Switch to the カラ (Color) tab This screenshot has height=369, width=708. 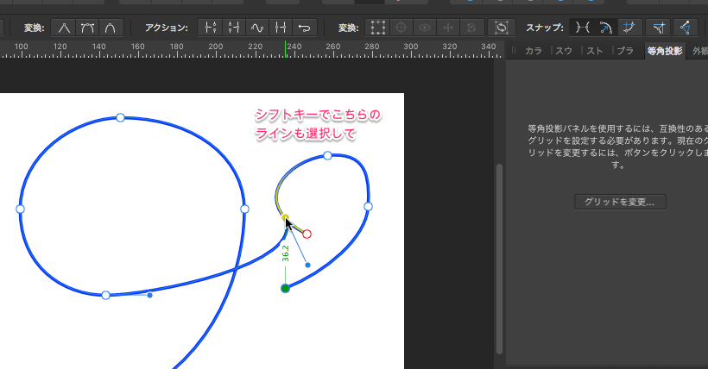pos(534,51)
